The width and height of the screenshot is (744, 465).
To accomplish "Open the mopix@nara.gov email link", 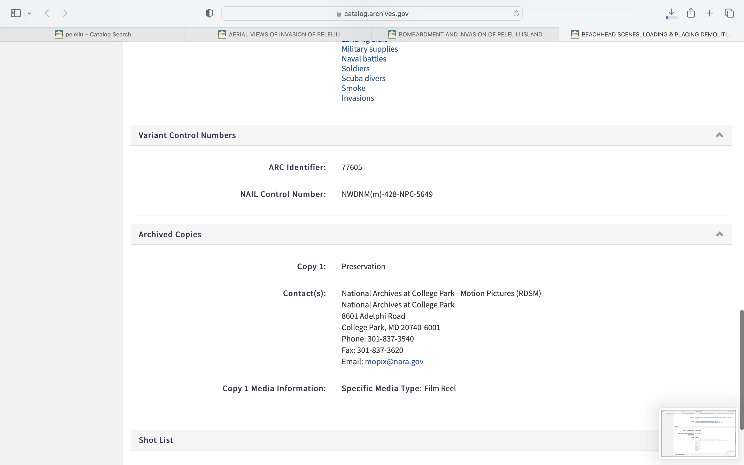I will point(394,361).
